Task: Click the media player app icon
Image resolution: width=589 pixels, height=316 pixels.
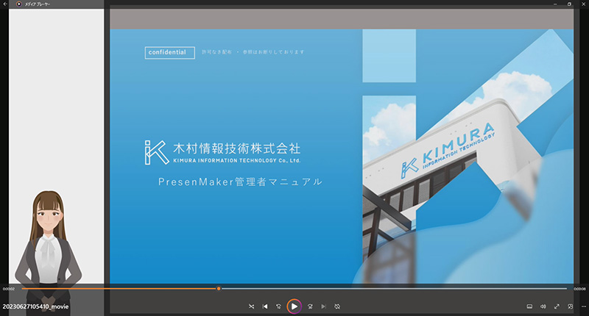Action: tap(18, 4)
